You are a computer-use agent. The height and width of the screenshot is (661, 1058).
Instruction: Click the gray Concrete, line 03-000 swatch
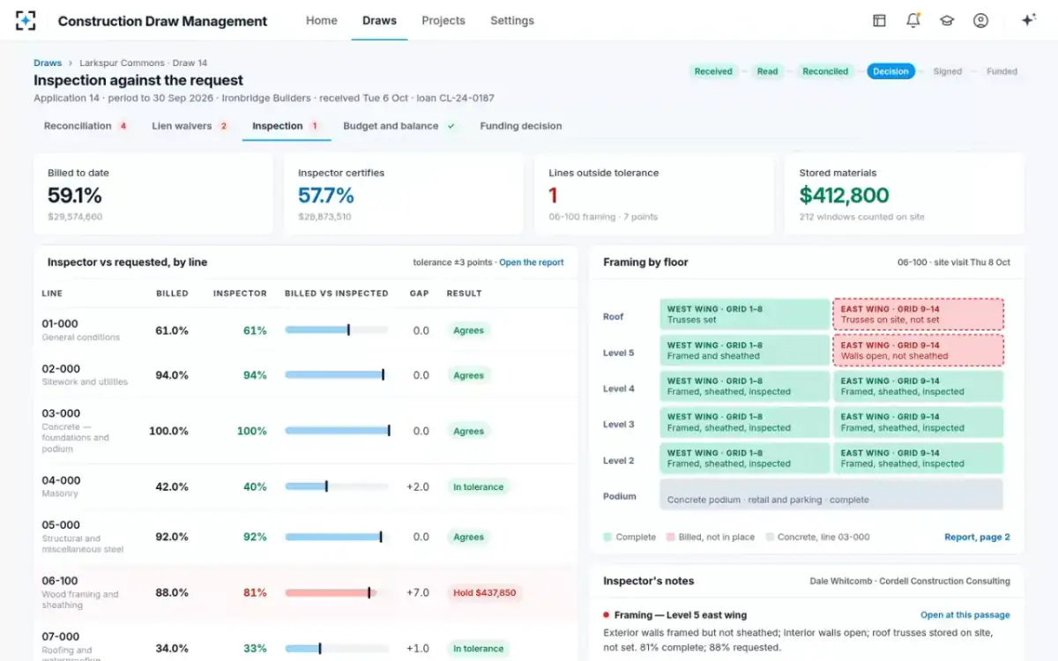click(x=770, y=537)
